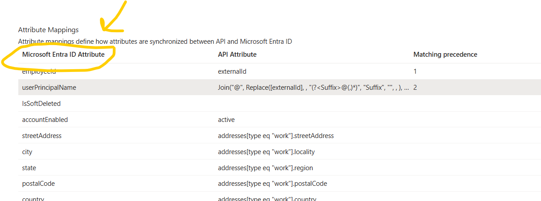
Task: Select the Join expression API attribute cell
Action: click(x=313, y=88)
